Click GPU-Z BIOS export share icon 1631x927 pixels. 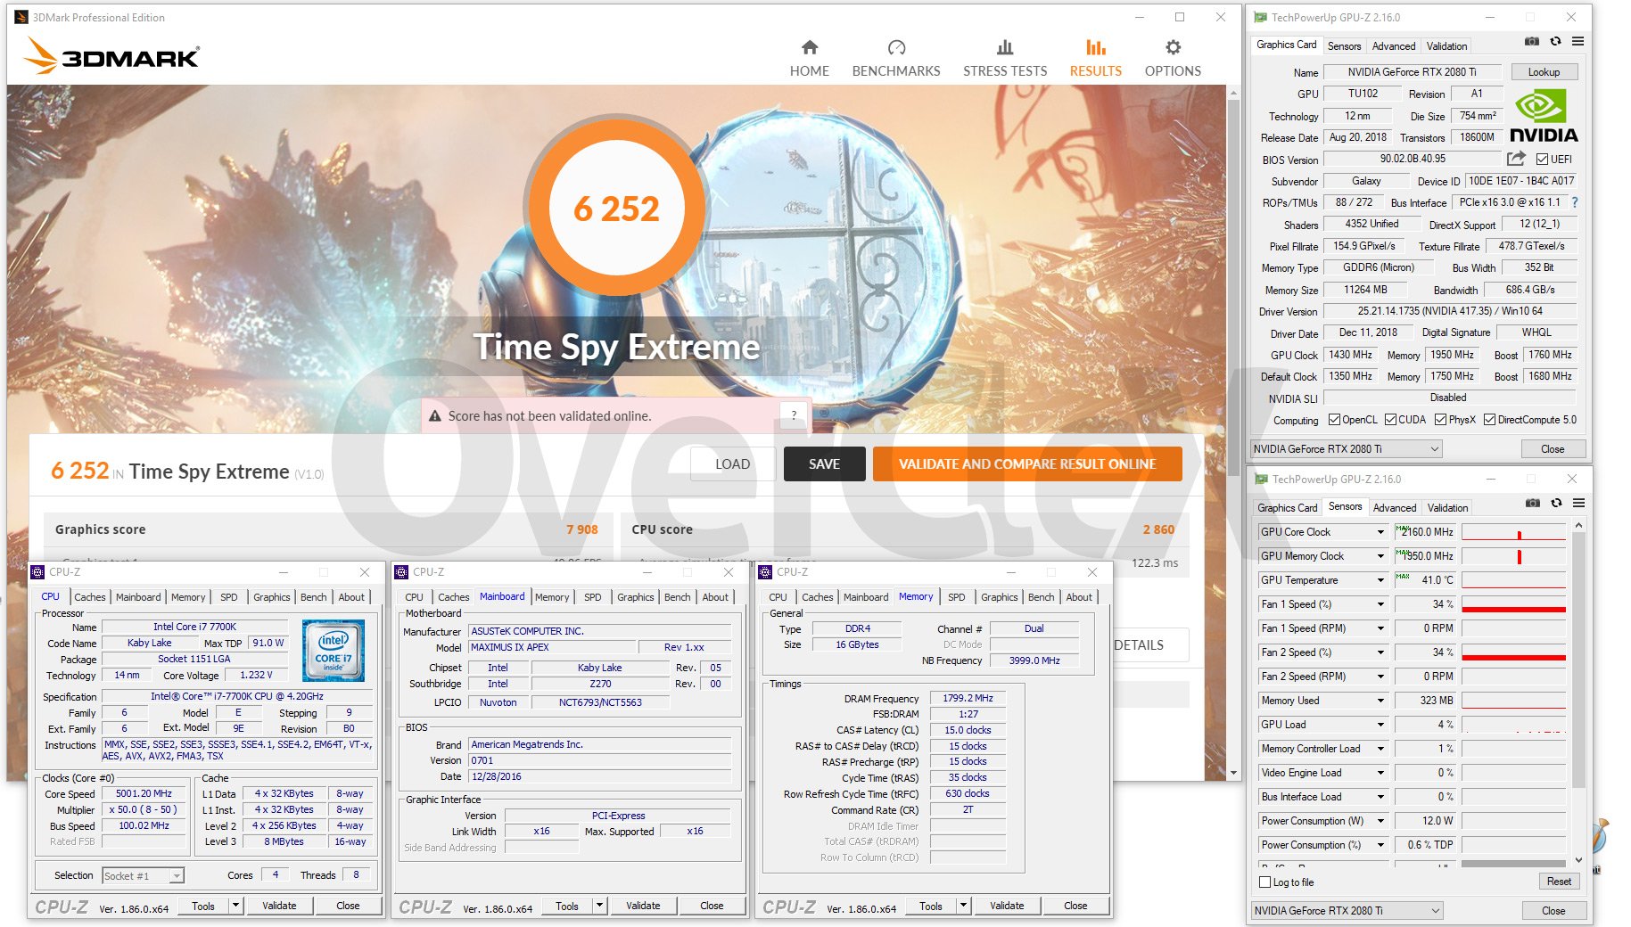1515,159
